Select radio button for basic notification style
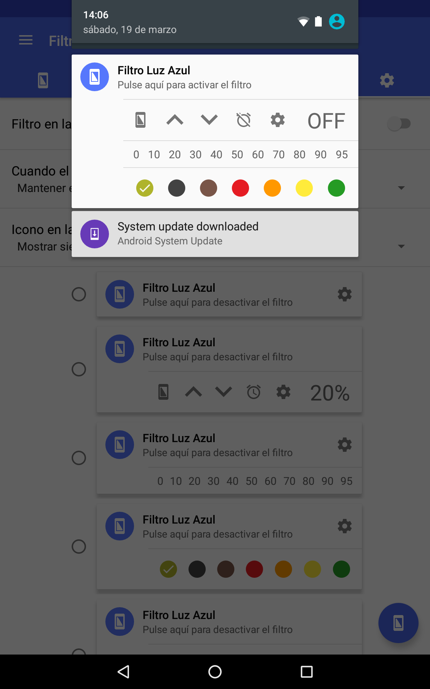Image resolution: width=430 pixels, height=689 pixels. pyautogui.click(x=79, y=294)
